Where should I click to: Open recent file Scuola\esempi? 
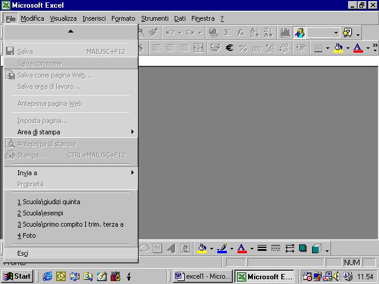pyautogui.click(x=71, y=213)
